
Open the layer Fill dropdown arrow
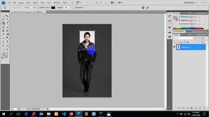coord(206,42)
